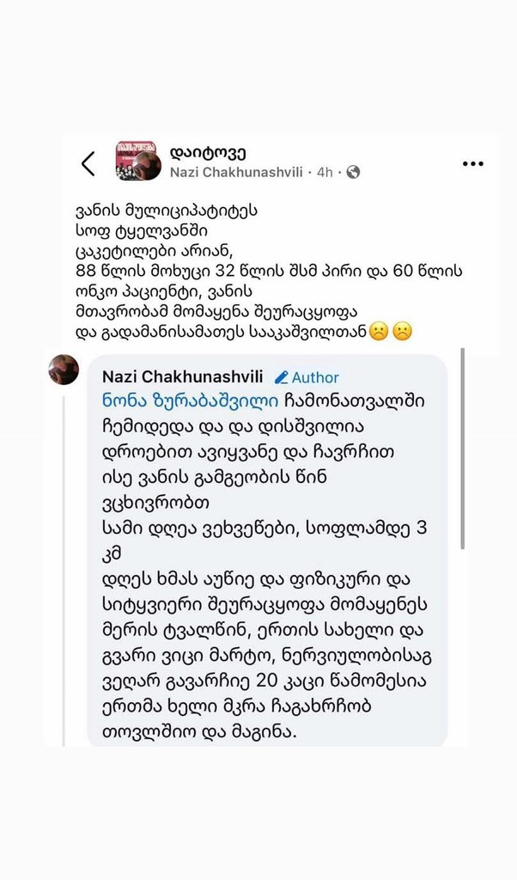Open Nazi Chakhunashvili's name in the comment
Viewport: 517px width, 880px height.
pyautogui.click(x=182, y=377)
